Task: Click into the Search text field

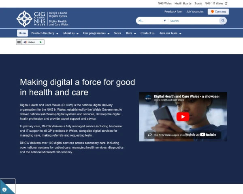Action: coord(194,21)
